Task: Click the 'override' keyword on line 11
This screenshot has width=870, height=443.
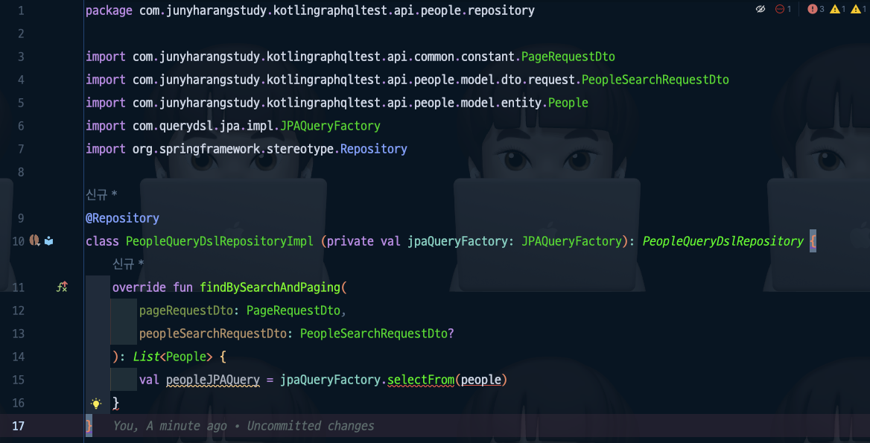Action: [139, 287]
